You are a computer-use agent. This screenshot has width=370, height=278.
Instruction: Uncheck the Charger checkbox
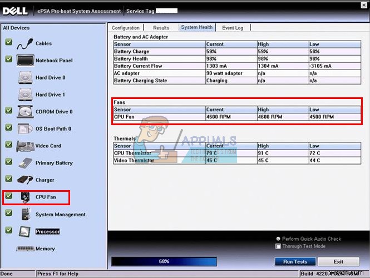[9, 178]
